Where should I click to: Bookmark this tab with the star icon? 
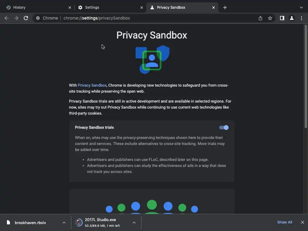[x=270, y=18]
